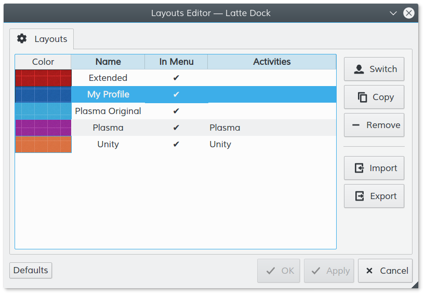
Task: Click the Import button arrow icon
Action: (359, 168)
